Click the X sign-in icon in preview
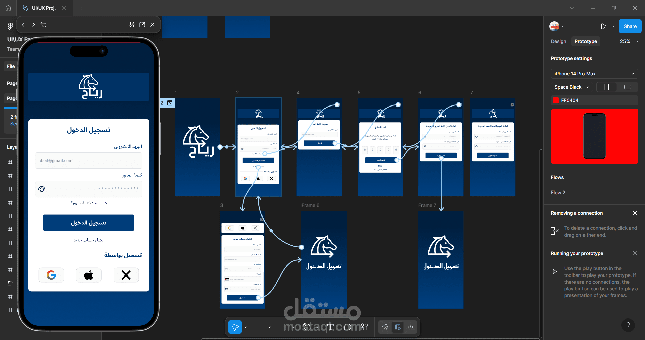 [126, 275]
